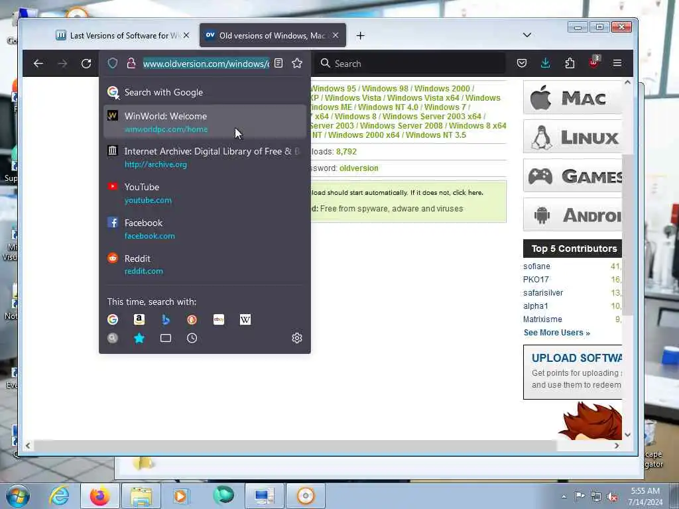Open the WinWorld: Welcome suggestion
The height and width of the screenshot is (509, 679).
[204, 122]
